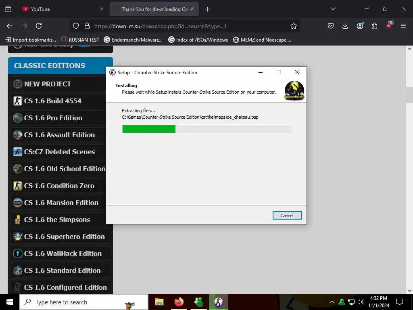Expand the list all tabs dropdown
Screen dimensions: 413x310
tap(333, 9)
